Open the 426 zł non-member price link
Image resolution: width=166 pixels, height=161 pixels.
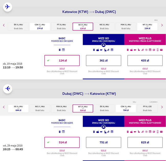[103, 68]
